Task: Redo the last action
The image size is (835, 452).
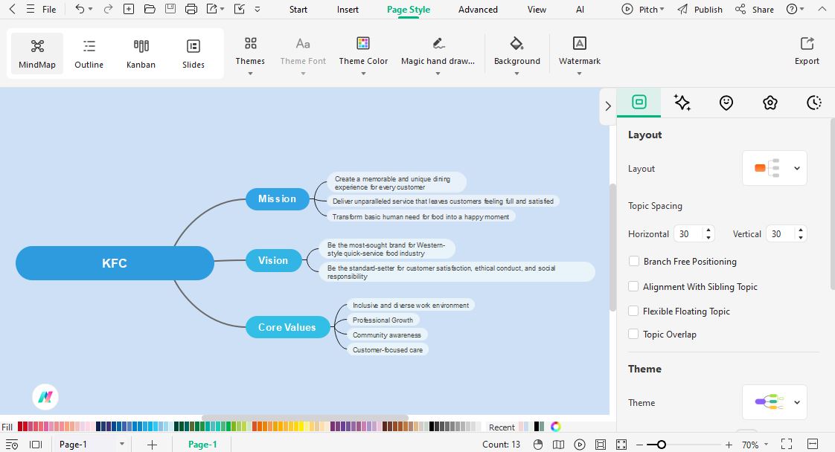Action: [108, 9]
